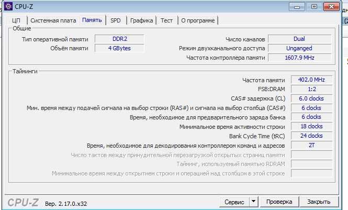The image size is (348, 210).
Task: Click the 6 clocks RAS# to CAS# value
Action: pyautogui.click(x=311, y=108)
